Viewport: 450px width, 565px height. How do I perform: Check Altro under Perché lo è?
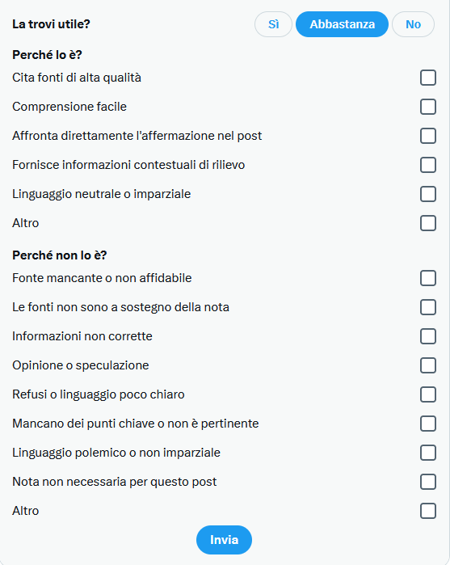coord(428,223)
